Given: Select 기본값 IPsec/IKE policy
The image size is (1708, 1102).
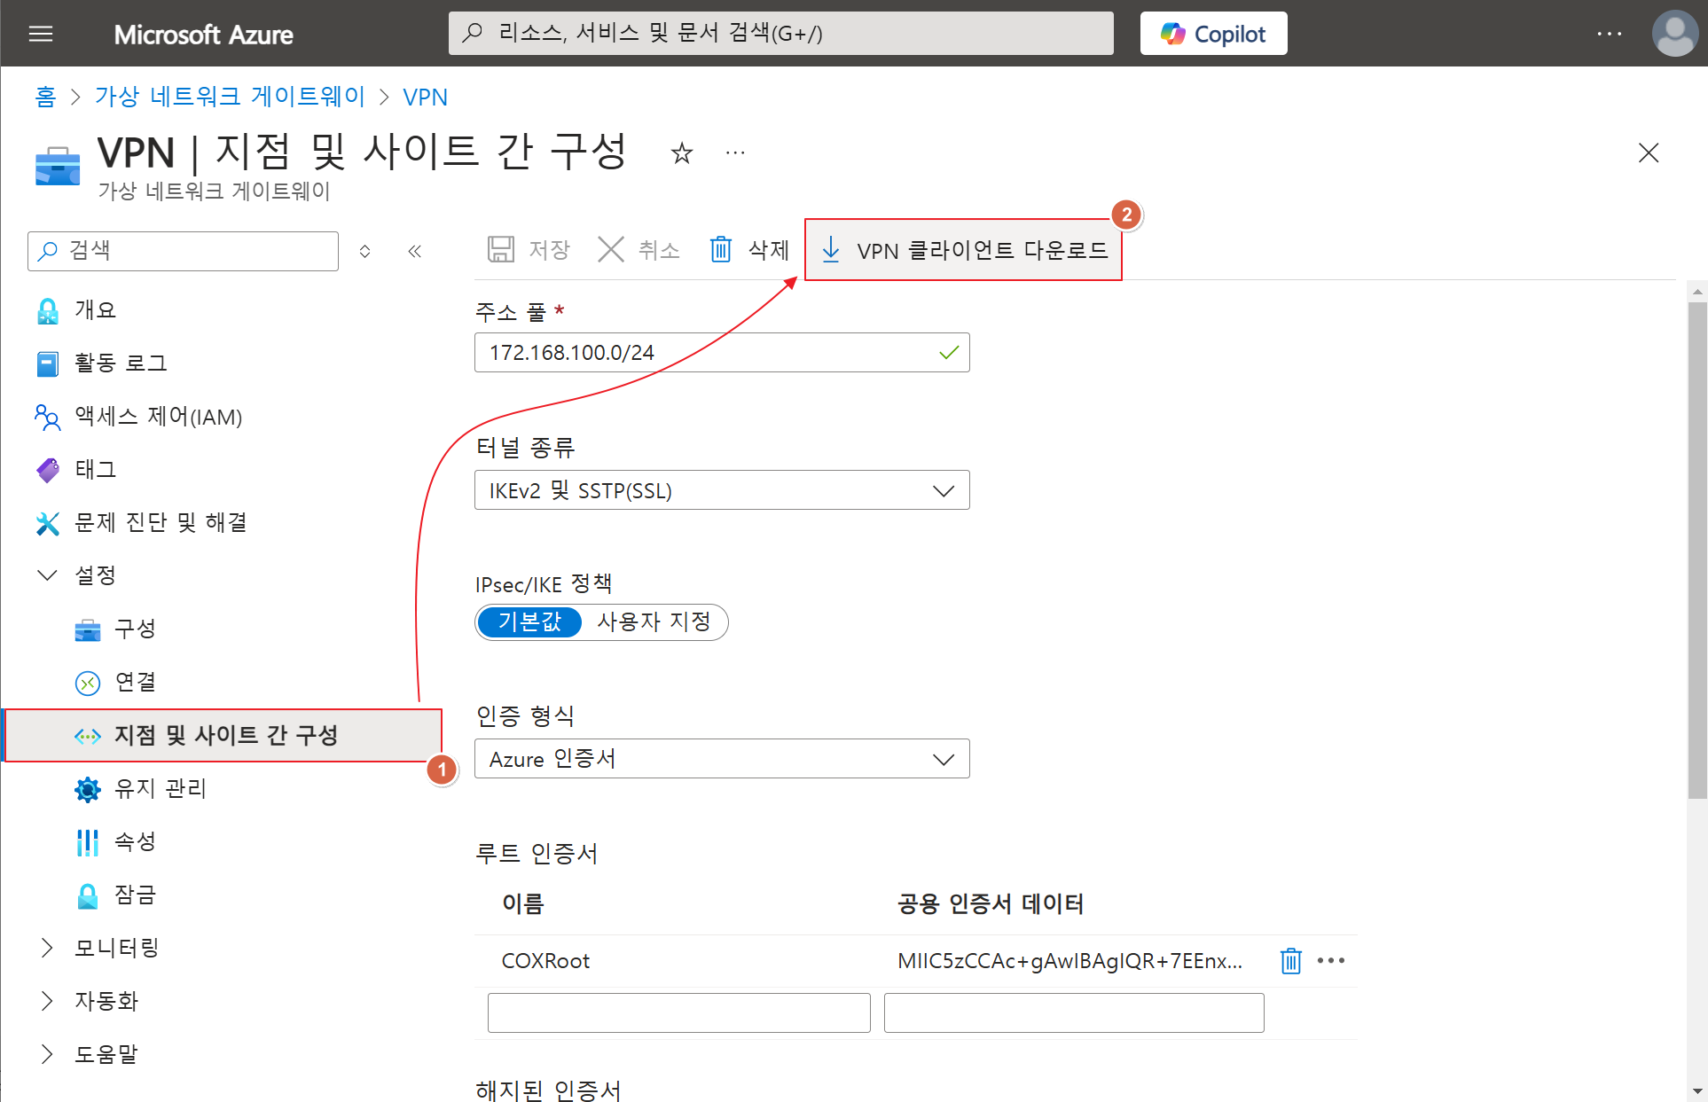Looking at the screenshot, I should (529, 622).
